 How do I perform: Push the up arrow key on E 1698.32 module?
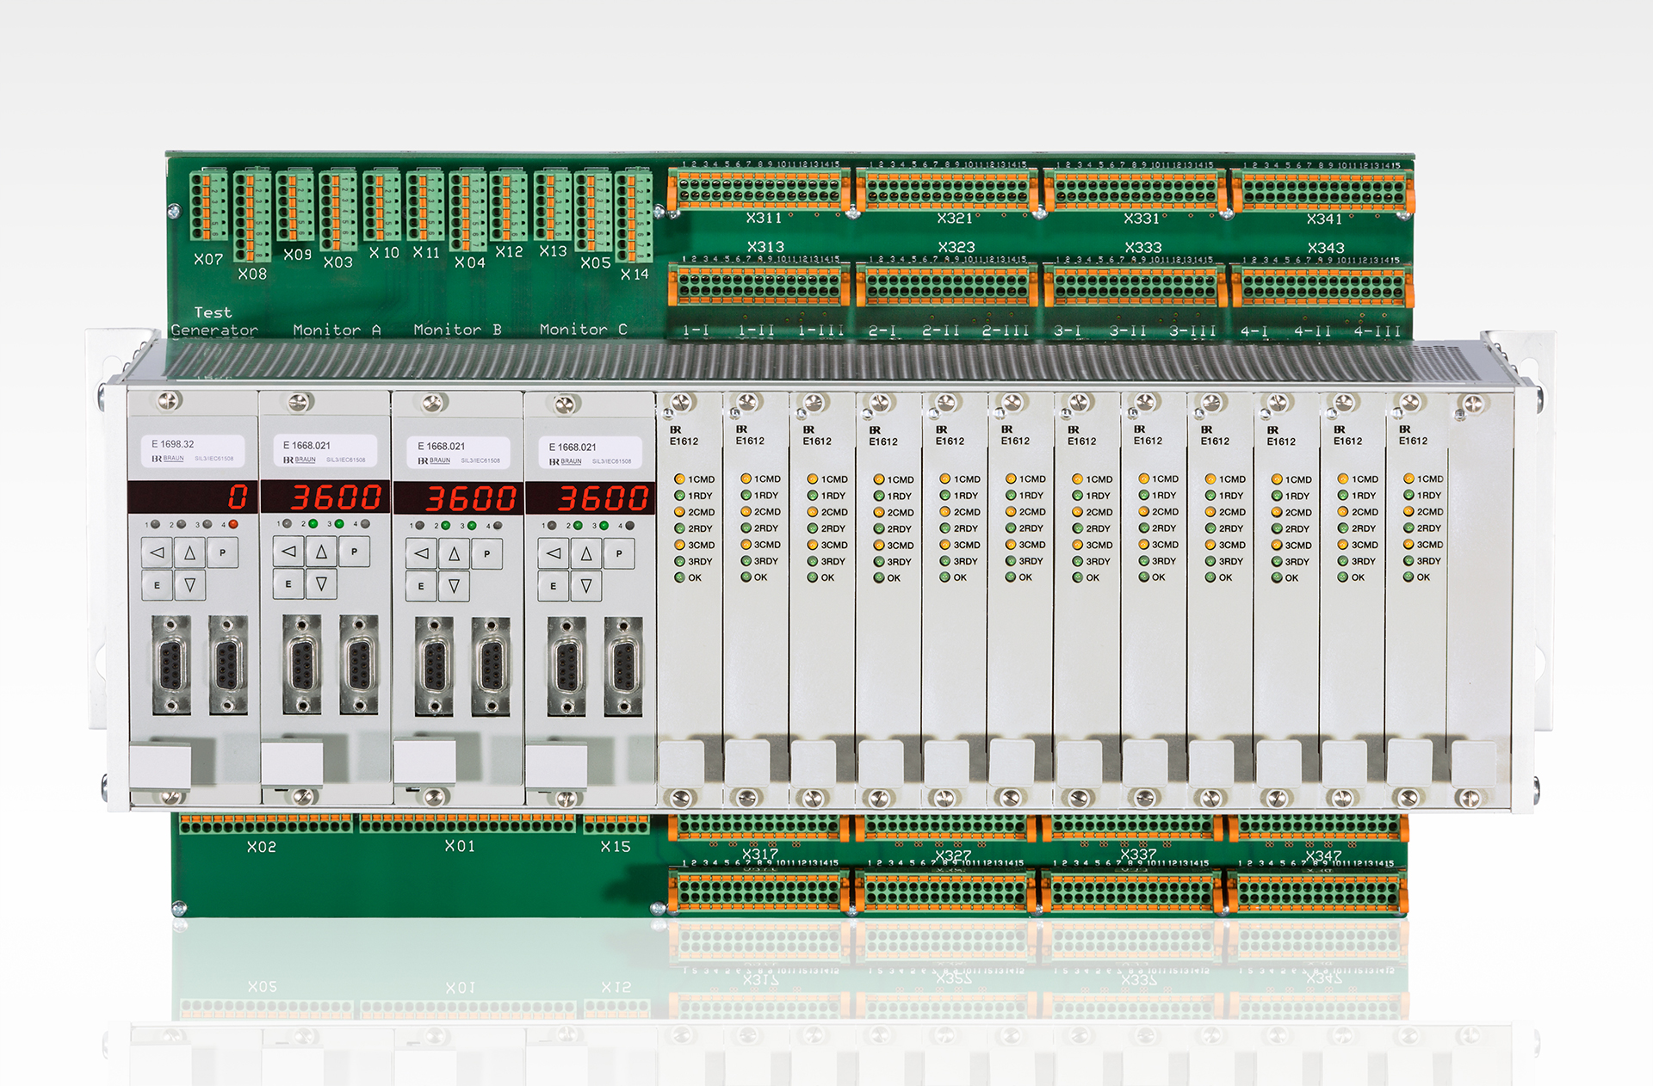point(189,552)
